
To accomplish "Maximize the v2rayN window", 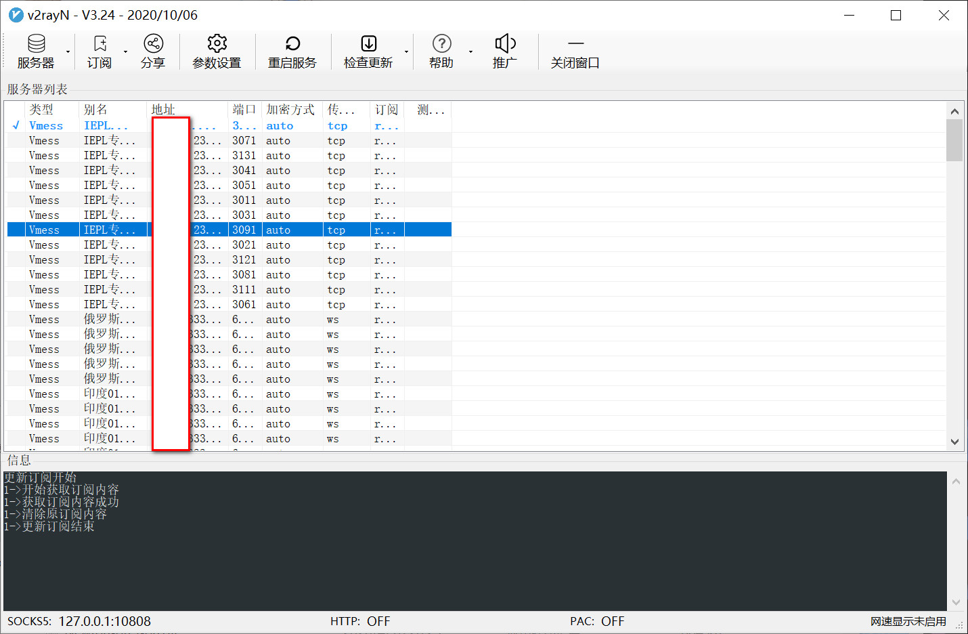I will click(896, 15).
